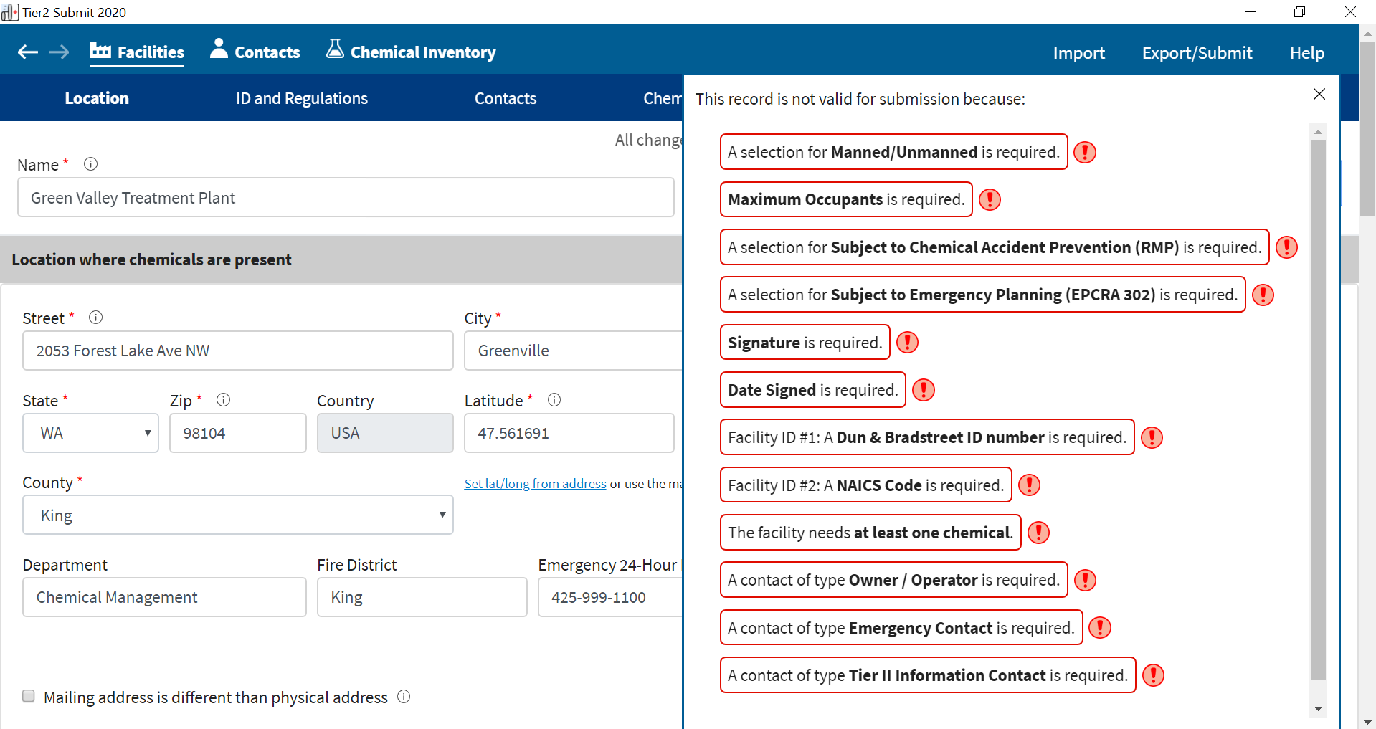Click alert icon beside Owner / Operator error

click(x=1085, y=580)
